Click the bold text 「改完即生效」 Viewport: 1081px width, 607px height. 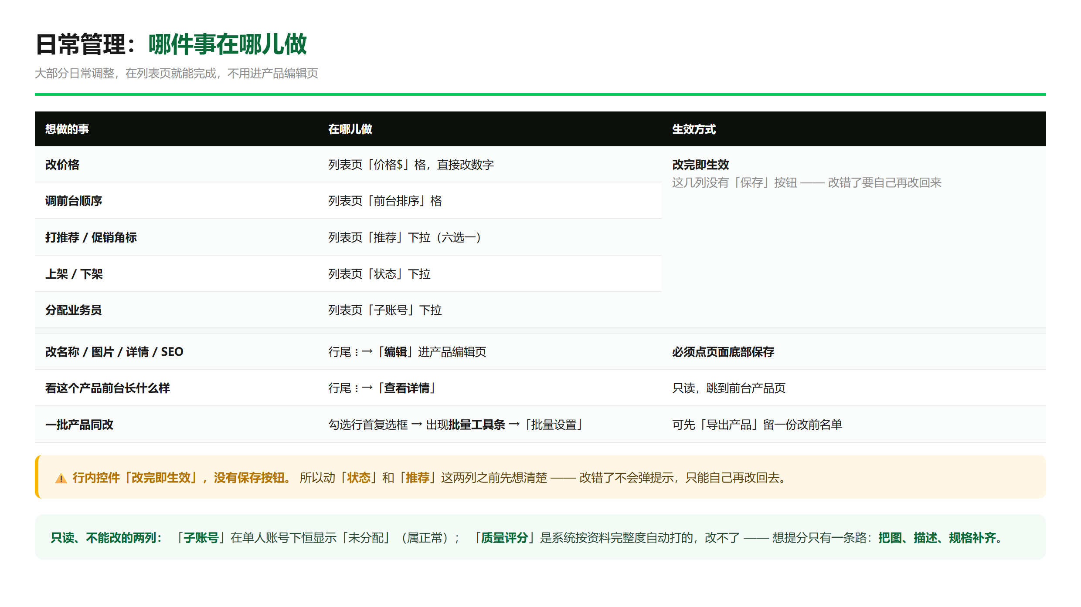700,165
